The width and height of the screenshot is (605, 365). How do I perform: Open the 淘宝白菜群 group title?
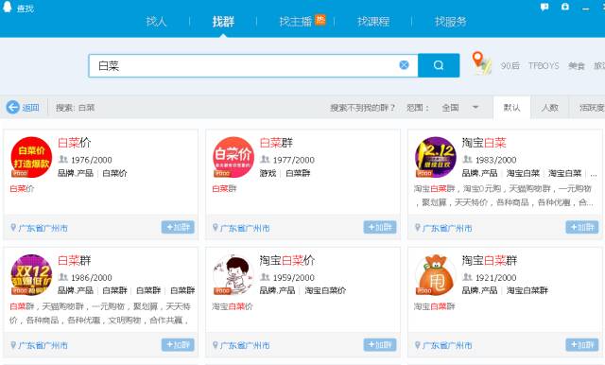click(x=490, y=260)
